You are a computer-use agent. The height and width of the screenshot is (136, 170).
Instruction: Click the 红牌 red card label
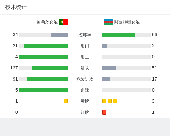(85, 112)
